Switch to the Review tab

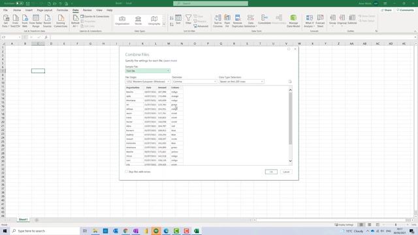click(x=87, y=10)
